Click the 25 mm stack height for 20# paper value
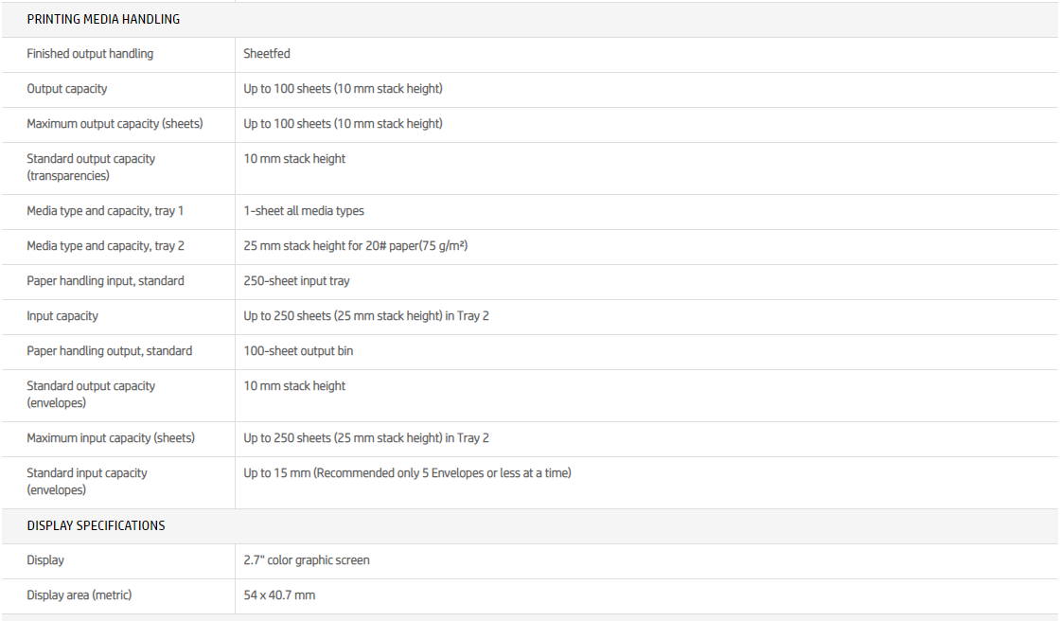1060x621 pixels. click(356, 246)
